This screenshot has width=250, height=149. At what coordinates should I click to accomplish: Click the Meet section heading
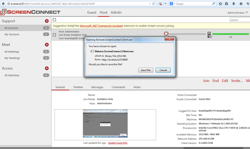[6, 44]
